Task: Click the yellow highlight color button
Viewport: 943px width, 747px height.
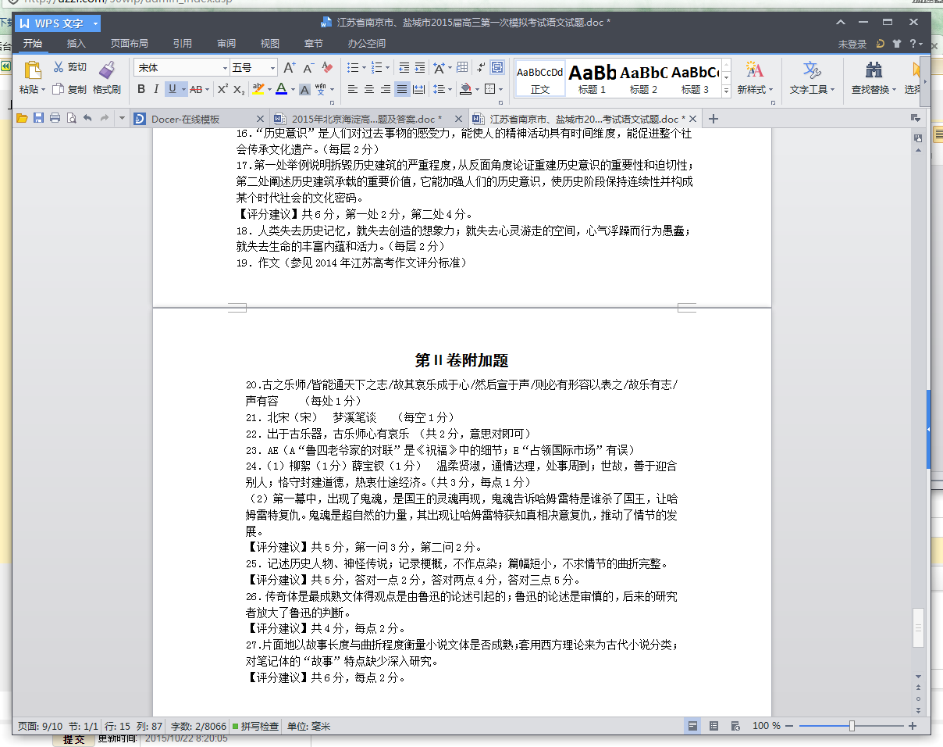Action: 258,89
